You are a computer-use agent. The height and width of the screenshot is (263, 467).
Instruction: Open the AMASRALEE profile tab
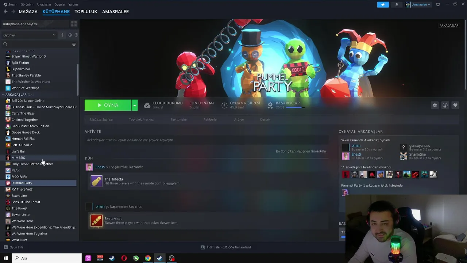point(115,11)
